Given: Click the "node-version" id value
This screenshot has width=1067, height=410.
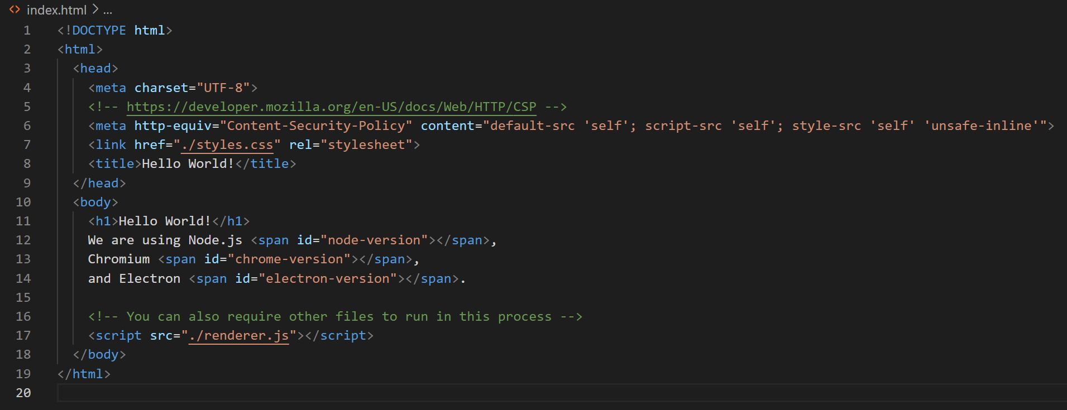Looking at the screenshot, I should point(374,240).
